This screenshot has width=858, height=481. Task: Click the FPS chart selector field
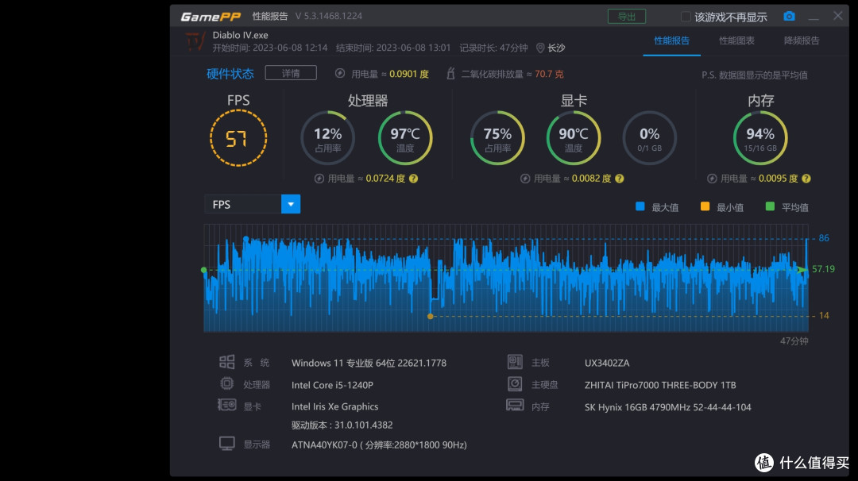[x=243, y=204]
